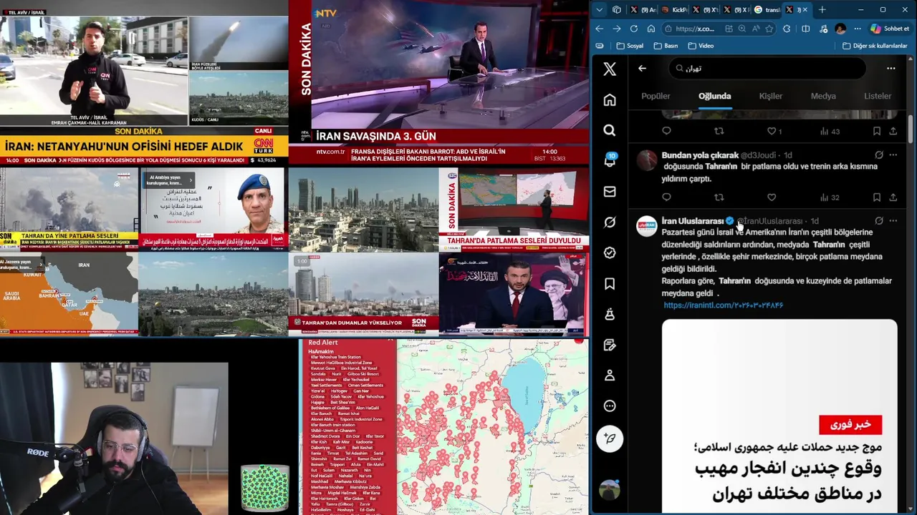Open More circle icon in X sidebar
Image resolution: width=917 pixels, height=515 pixels.
(x=610, y=406)
